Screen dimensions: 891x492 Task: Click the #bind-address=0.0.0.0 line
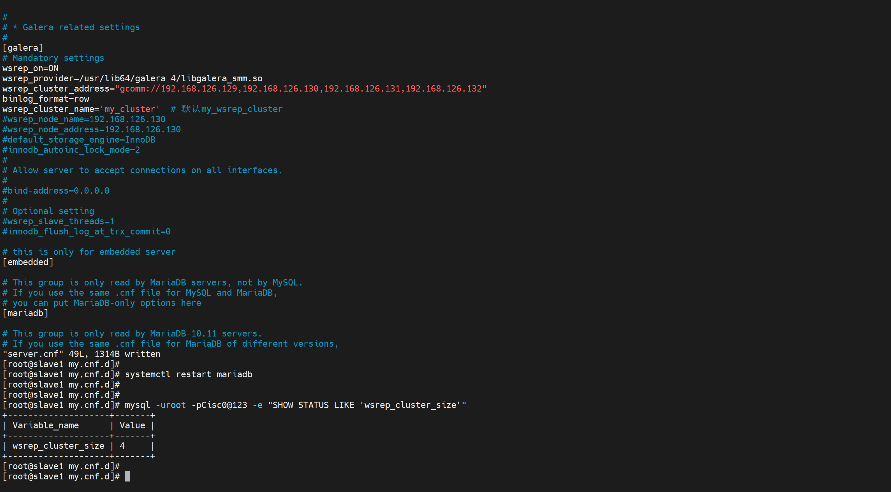coord(56,191)
